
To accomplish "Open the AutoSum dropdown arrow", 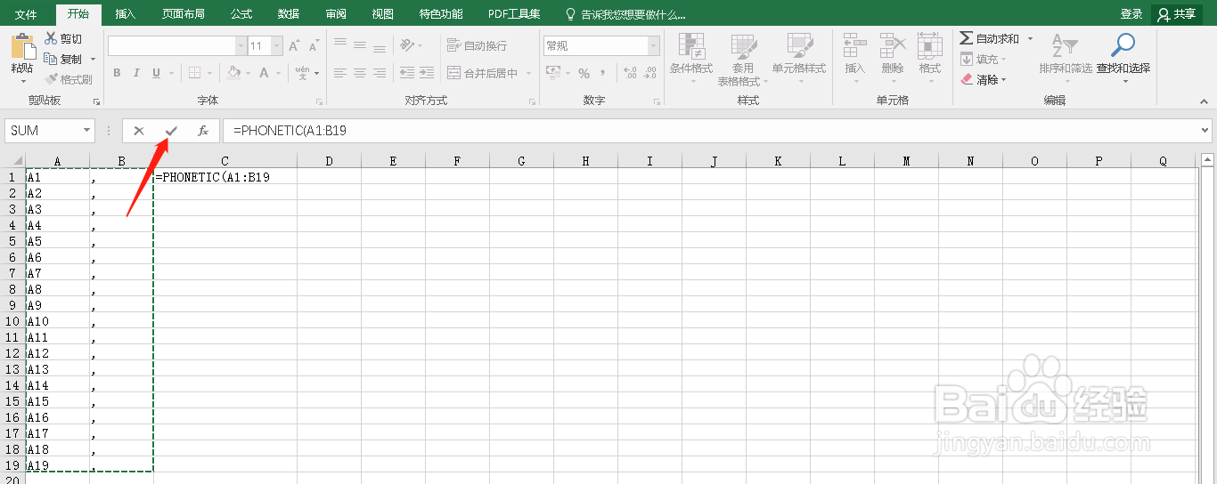I will tap(1031, 38).
